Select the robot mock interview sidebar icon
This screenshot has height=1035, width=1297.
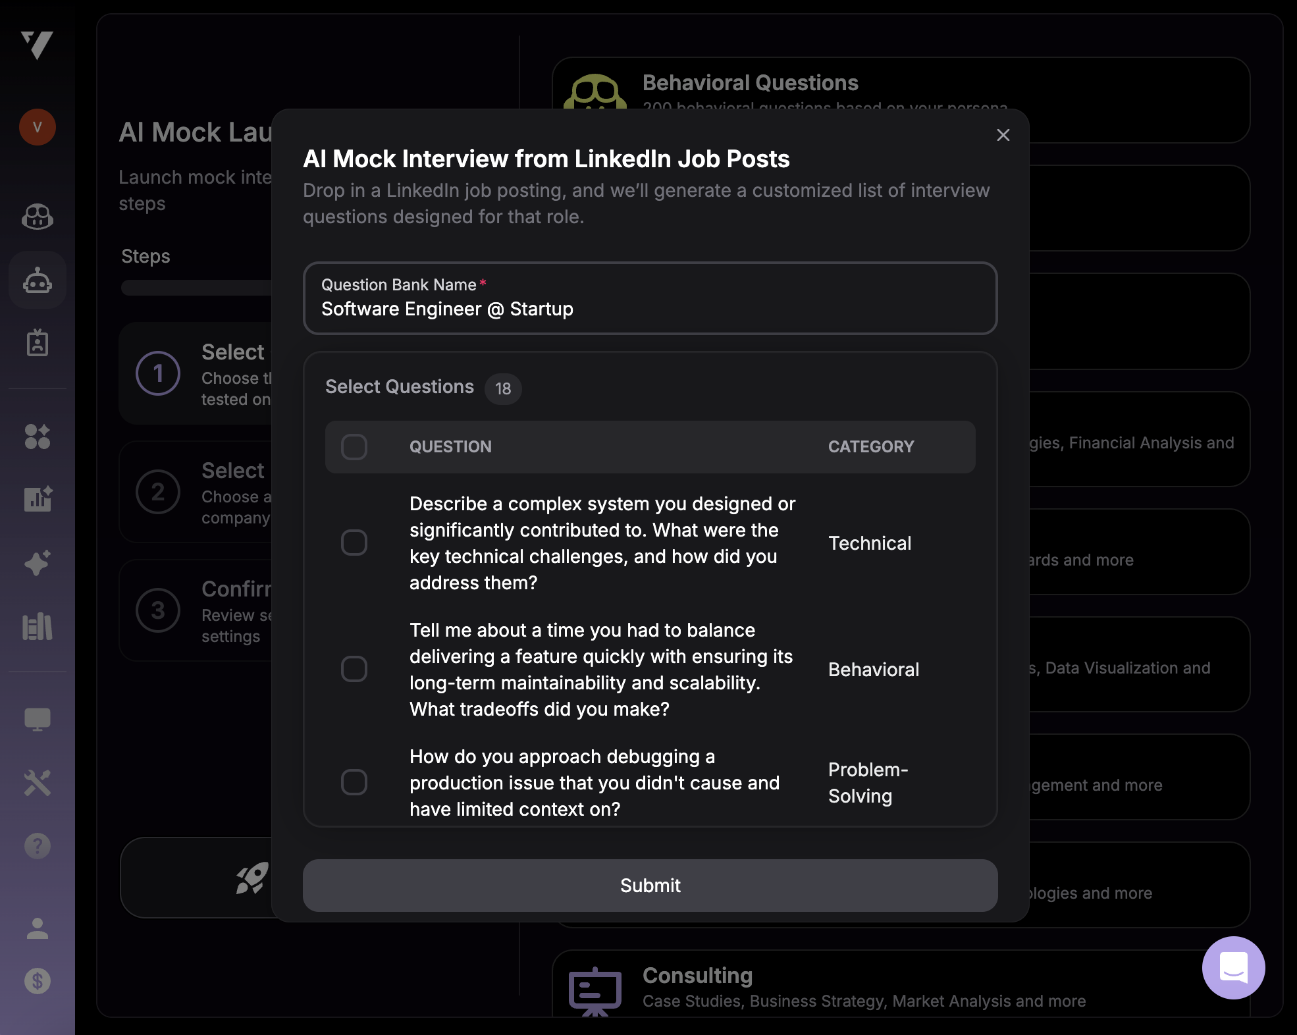(38, 280)
